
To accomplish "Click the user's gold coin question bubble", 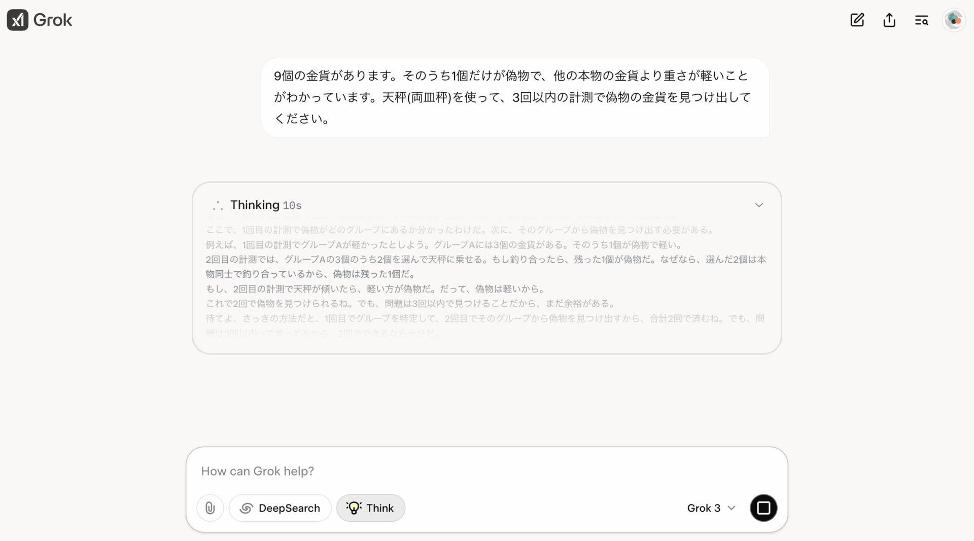I will pos(515,97).
